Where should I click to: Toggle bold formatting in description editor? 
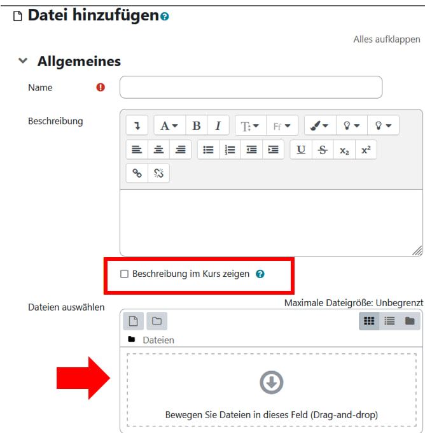(197, 126)
